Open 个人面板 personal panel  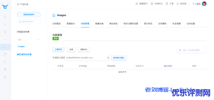(x=196, y=4)
